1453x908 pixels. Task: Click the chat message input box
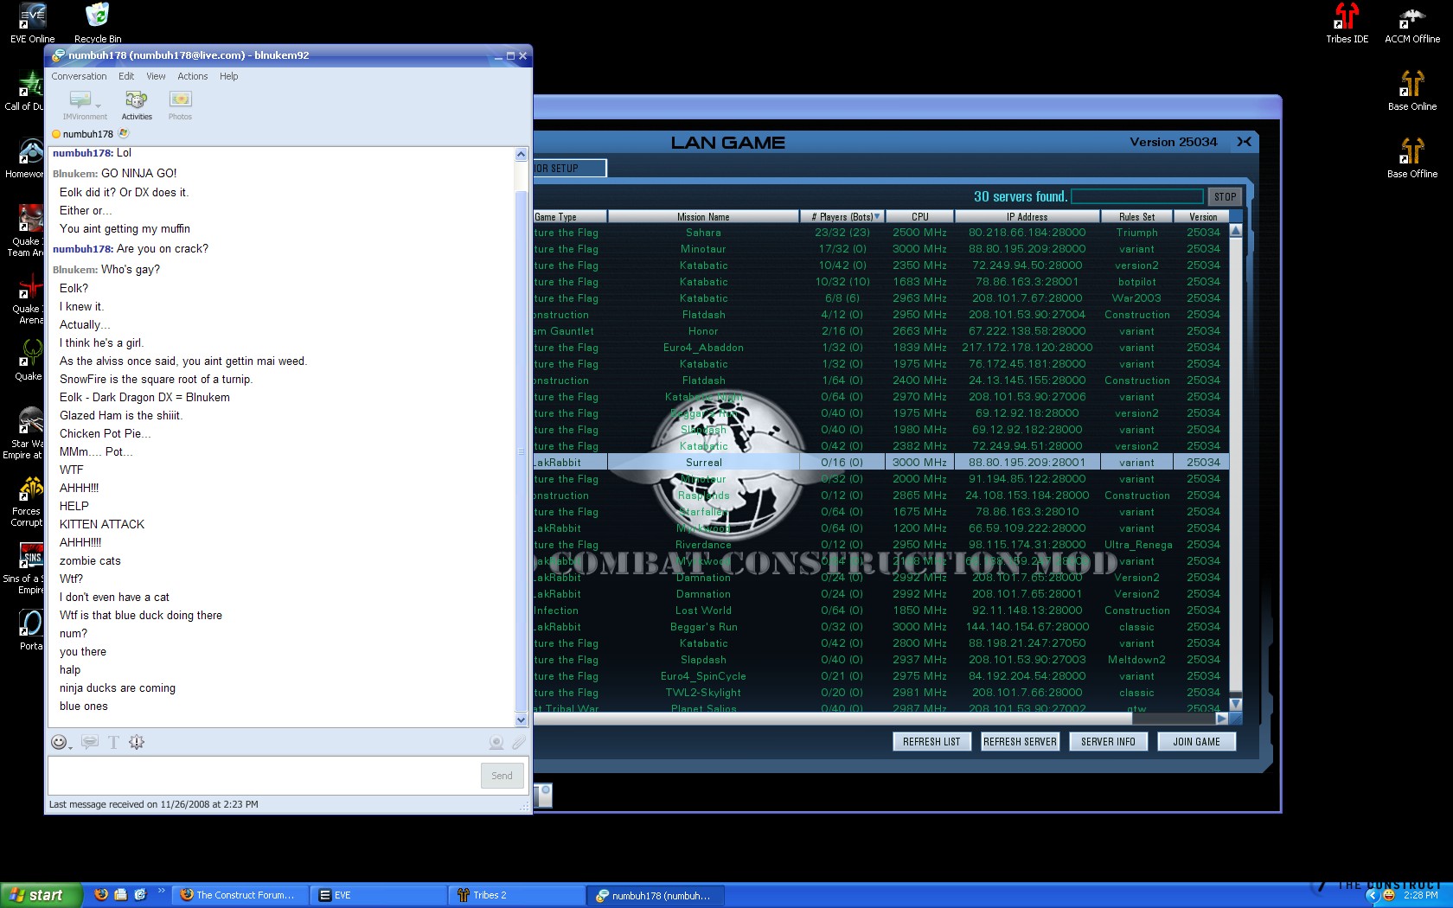tap(264, 776)
